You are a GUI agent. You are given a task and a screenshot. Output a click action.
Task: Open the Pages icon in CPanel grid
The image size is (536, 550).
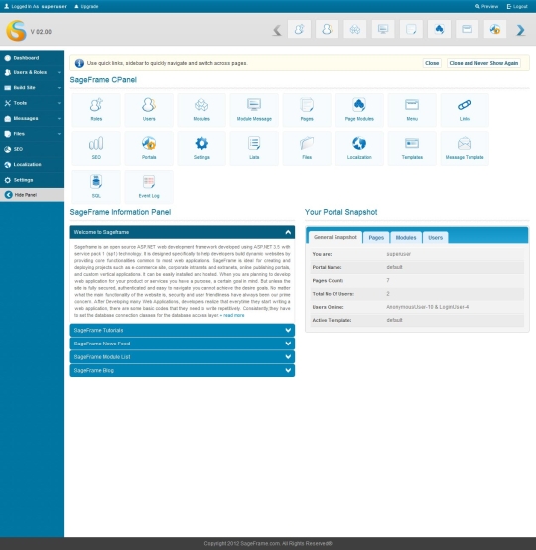point(307,110)
